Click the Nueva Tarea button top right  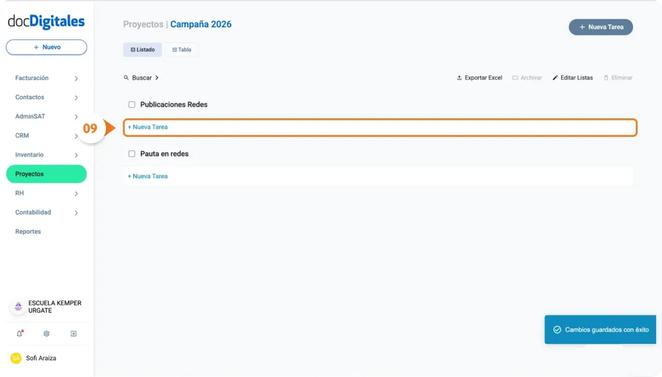(x=600, y=27)
